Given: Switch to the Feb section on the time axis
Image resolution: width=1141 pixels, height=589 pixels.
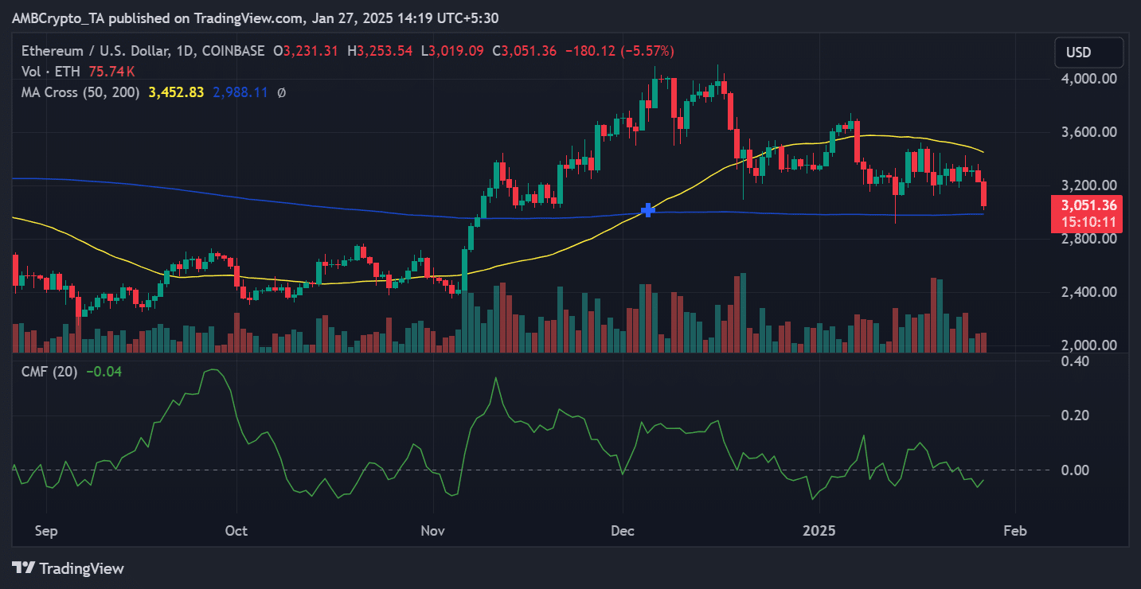Looking at the screenshot, I should tap(1016, 530).
